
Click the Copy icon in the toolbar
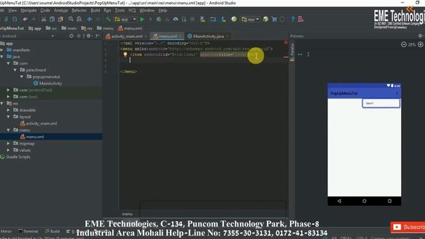click(x=52, y=19)
